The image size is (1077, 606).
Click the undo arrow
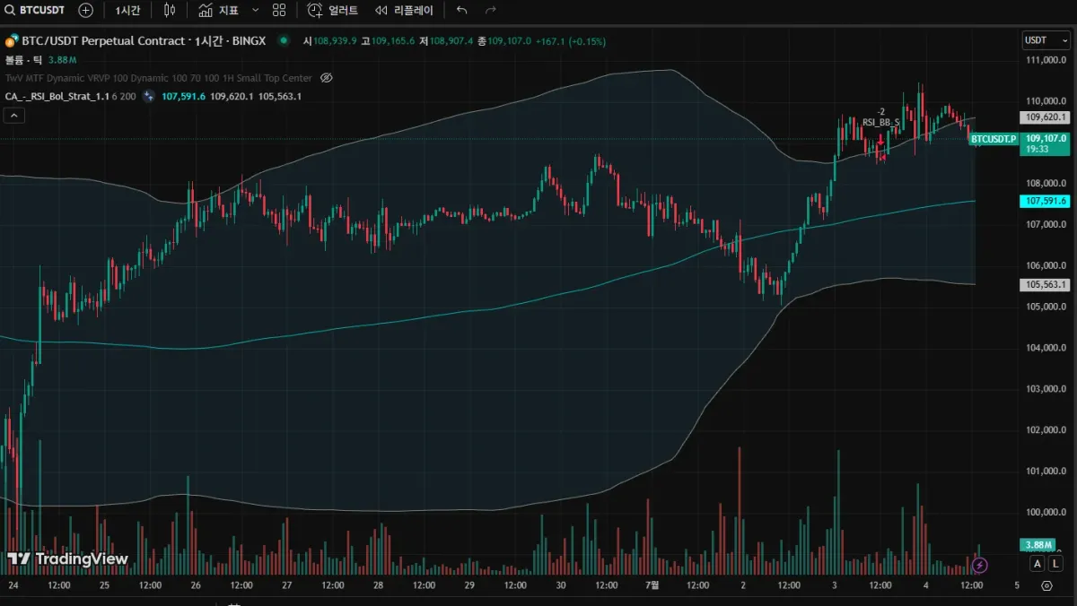click(462, 11)
